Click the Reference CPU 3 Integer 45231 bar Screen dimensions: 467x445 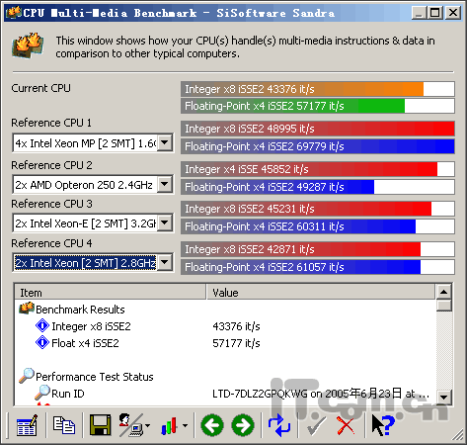[x=318, y=209]
